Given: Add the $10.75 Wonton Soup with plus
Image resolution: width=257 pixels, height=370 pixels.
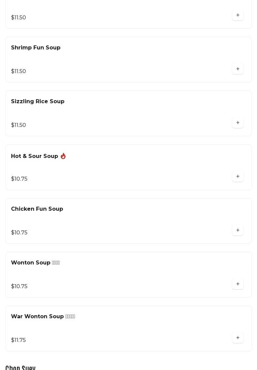Looking at the screenshot, I should tap(238, 284).
